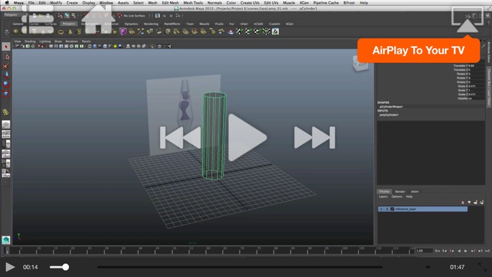The width and height of the screenshot is (492, 277).
Task: Create a polygon torus from the shelf
Action: point(61,32)
